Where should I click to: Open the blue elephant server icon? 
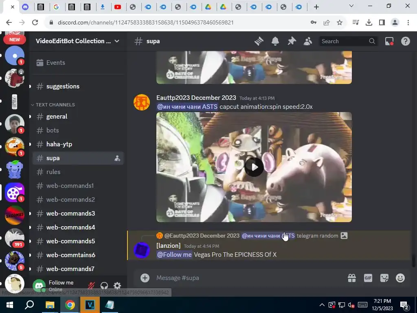15,170
